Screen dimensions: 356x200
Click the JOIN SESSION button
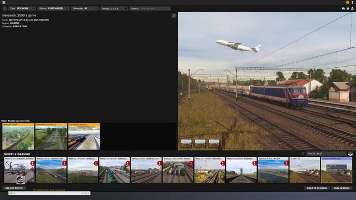[x=342, y=188]
